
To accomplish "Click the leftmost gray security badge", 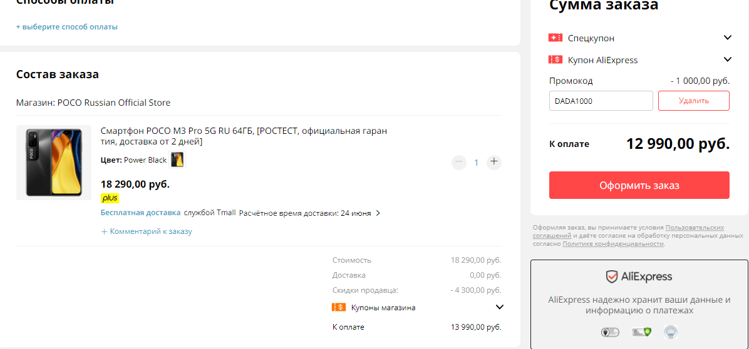I will point(609,332).
